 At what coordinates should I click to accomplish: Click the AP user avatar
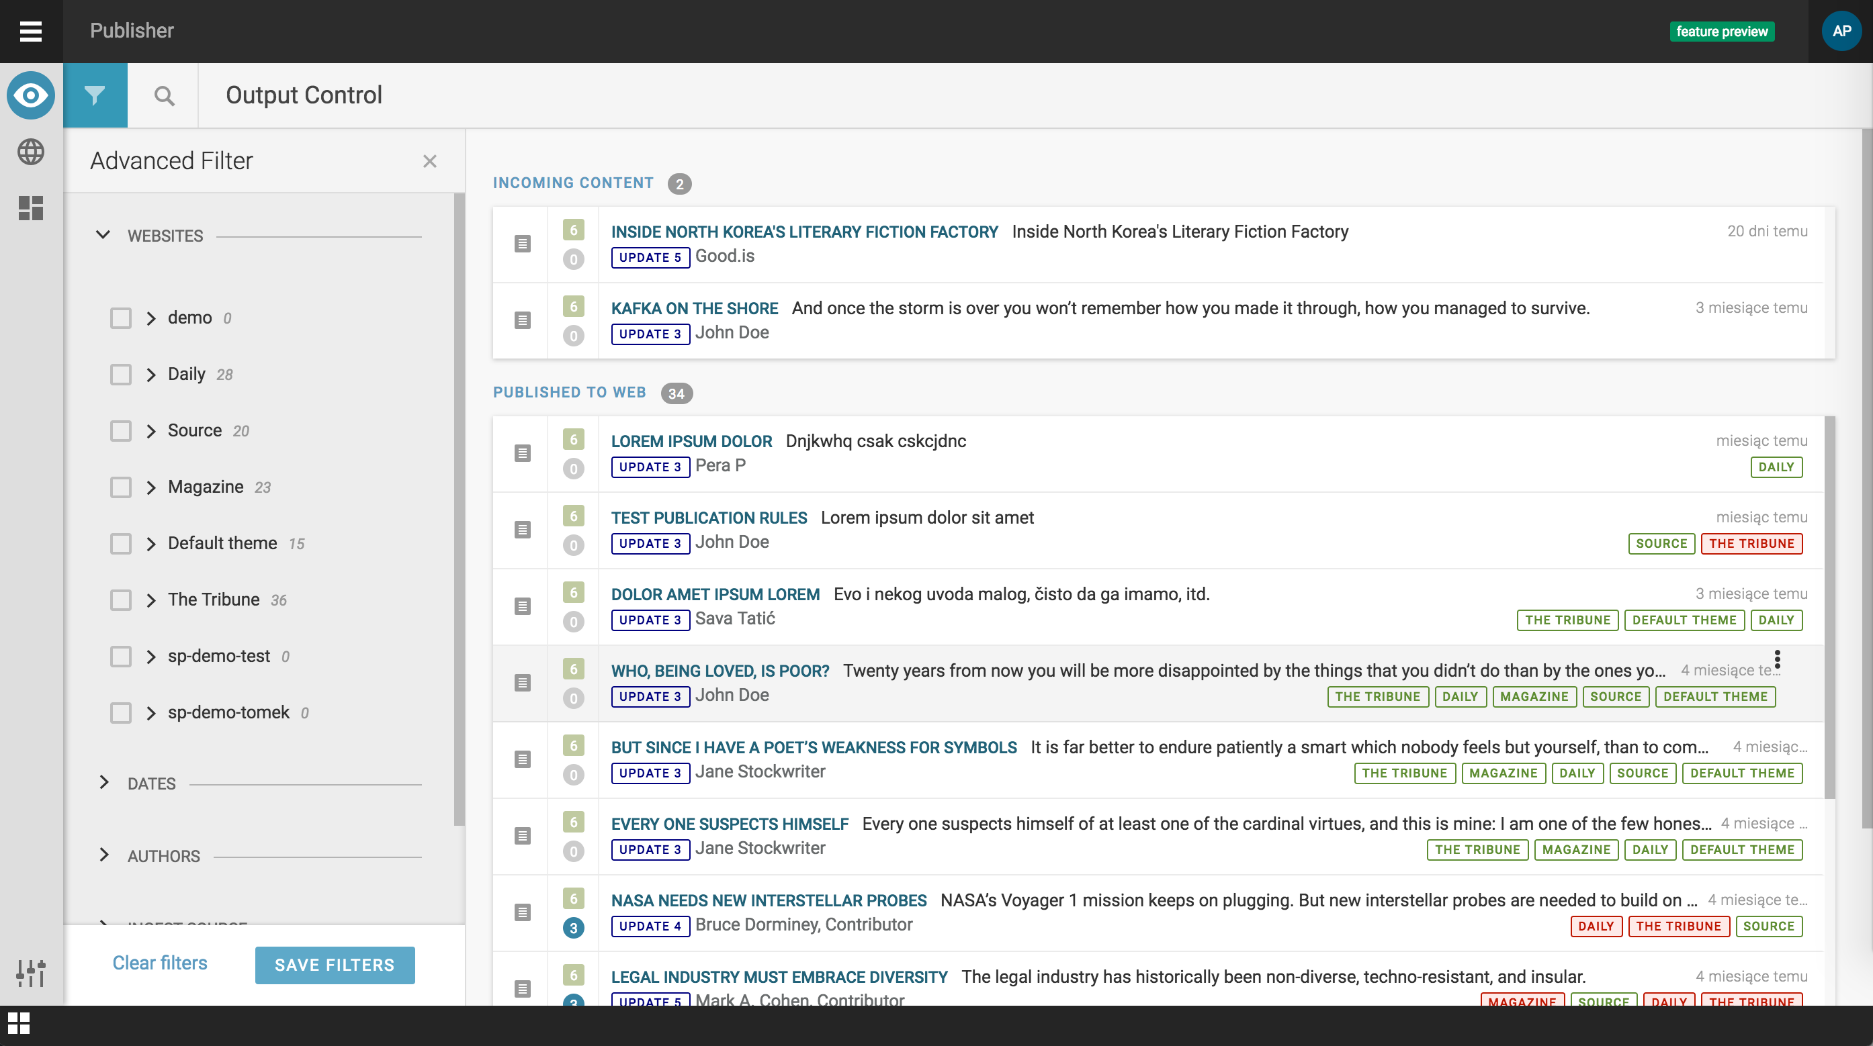click(x=1841, y=30)
